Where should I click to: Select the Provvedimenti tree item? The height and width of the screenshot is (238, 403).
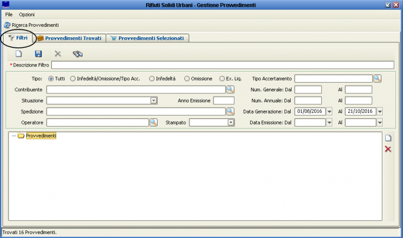41,136
